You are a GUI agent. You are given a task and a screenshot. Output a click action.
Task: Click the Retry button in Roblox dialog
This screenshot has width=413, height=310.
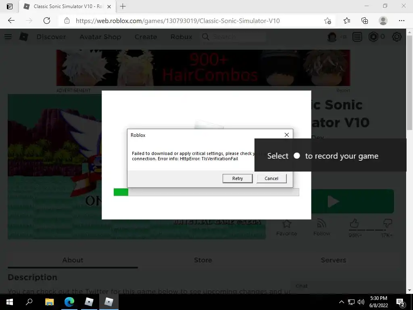pyautogui.click(x=237, y=178)
